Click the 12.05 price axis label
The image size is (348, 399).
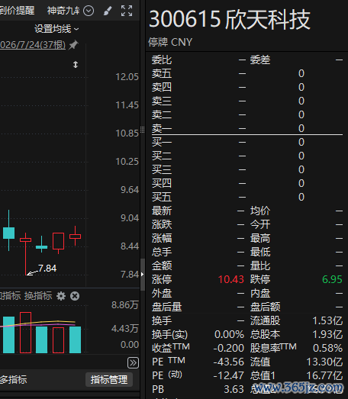coord(127,77)
